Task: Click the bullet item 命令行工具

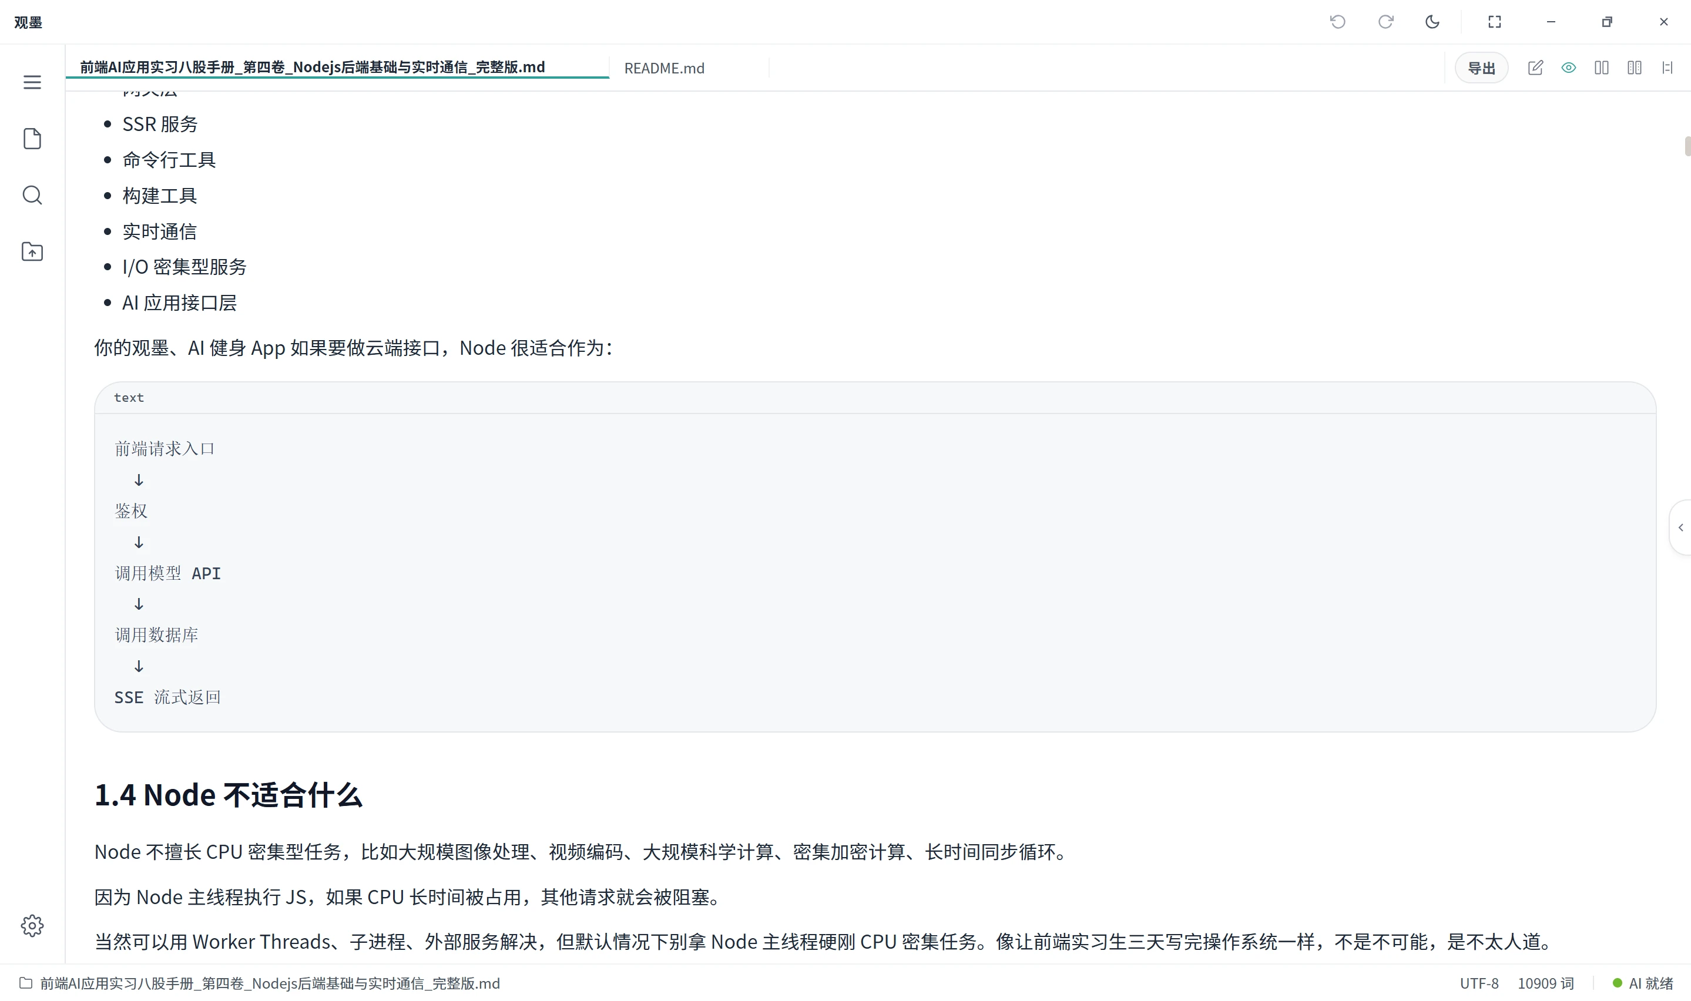Action: (x=169, y=160)
